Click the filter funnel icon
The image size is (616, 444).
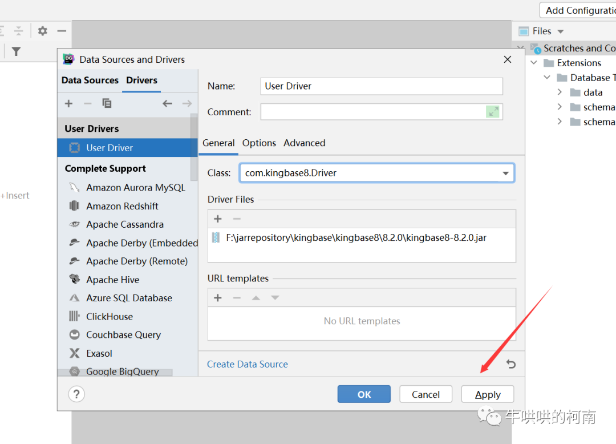(16, 51)
